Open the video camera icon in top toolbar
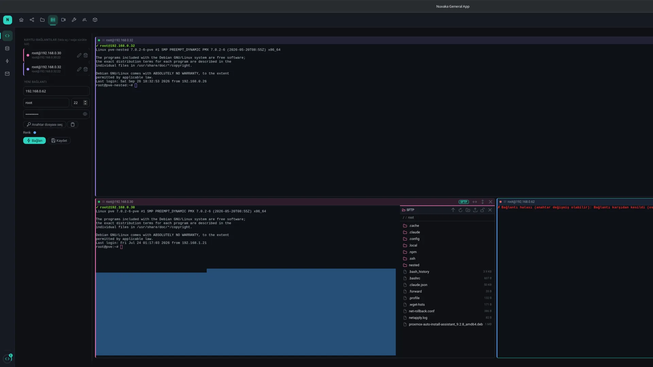Screen dimensions: 653x367 (63, 20)
